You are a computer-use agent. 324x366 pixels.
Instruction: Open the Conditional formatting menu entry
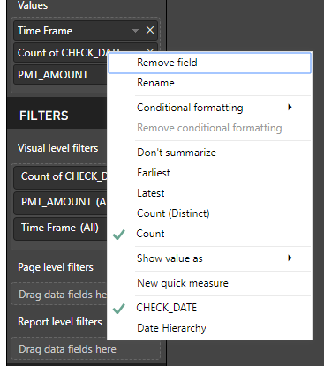click(209, 108)
